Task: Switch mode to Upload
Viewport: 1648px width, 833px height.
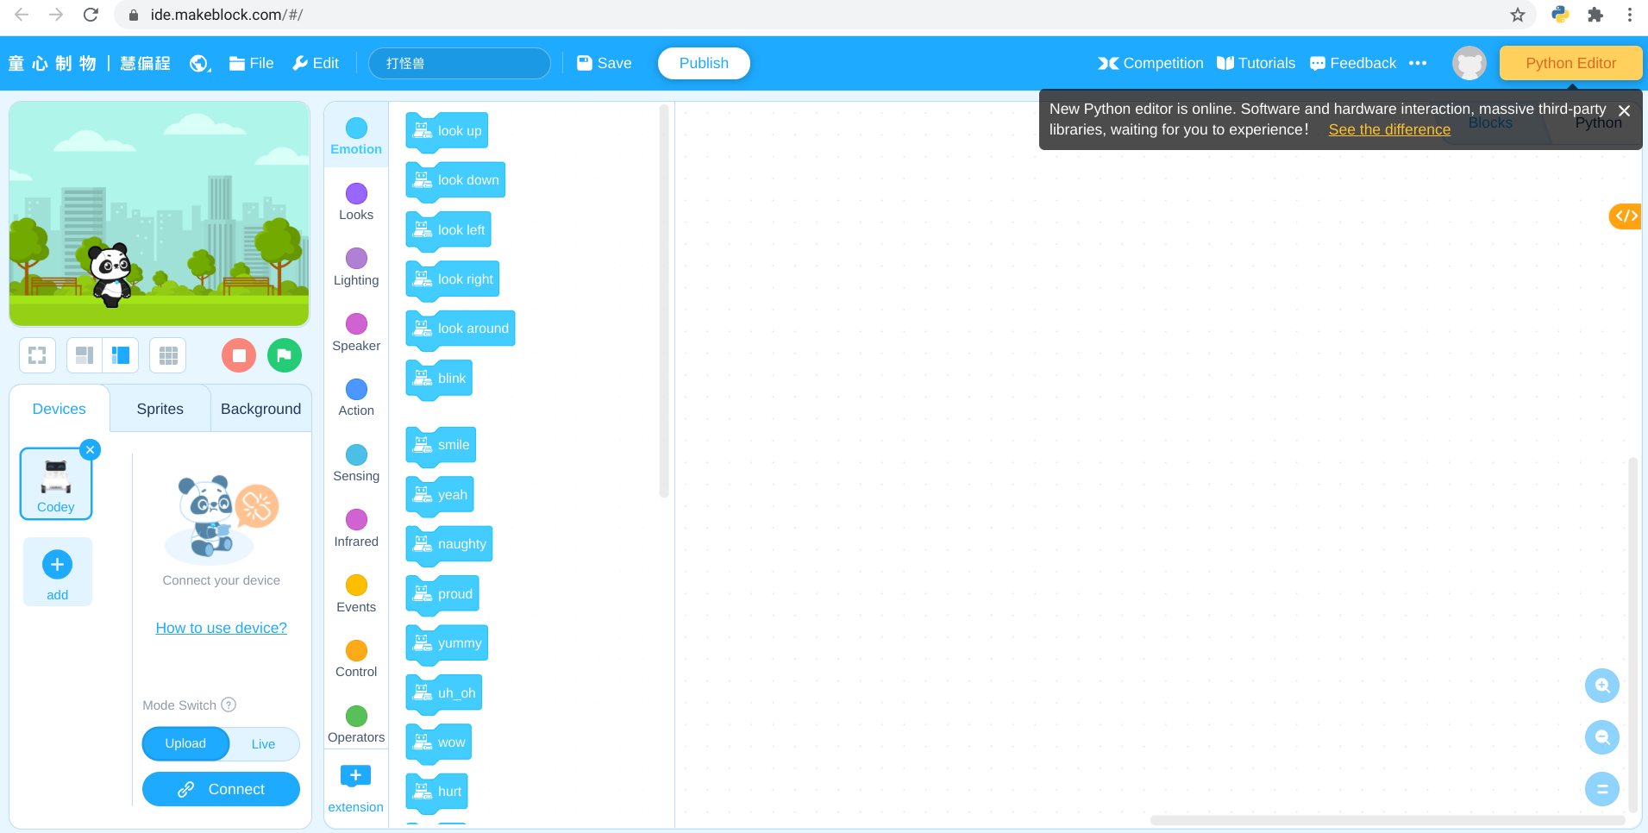Action: coord(185,743)
